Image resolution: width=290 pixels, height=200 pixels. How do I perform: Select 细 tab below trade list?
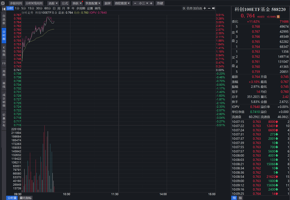coord(234,198)
